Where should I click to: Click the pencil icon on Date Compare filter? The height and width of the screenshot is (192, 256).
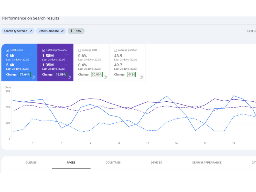62,31
